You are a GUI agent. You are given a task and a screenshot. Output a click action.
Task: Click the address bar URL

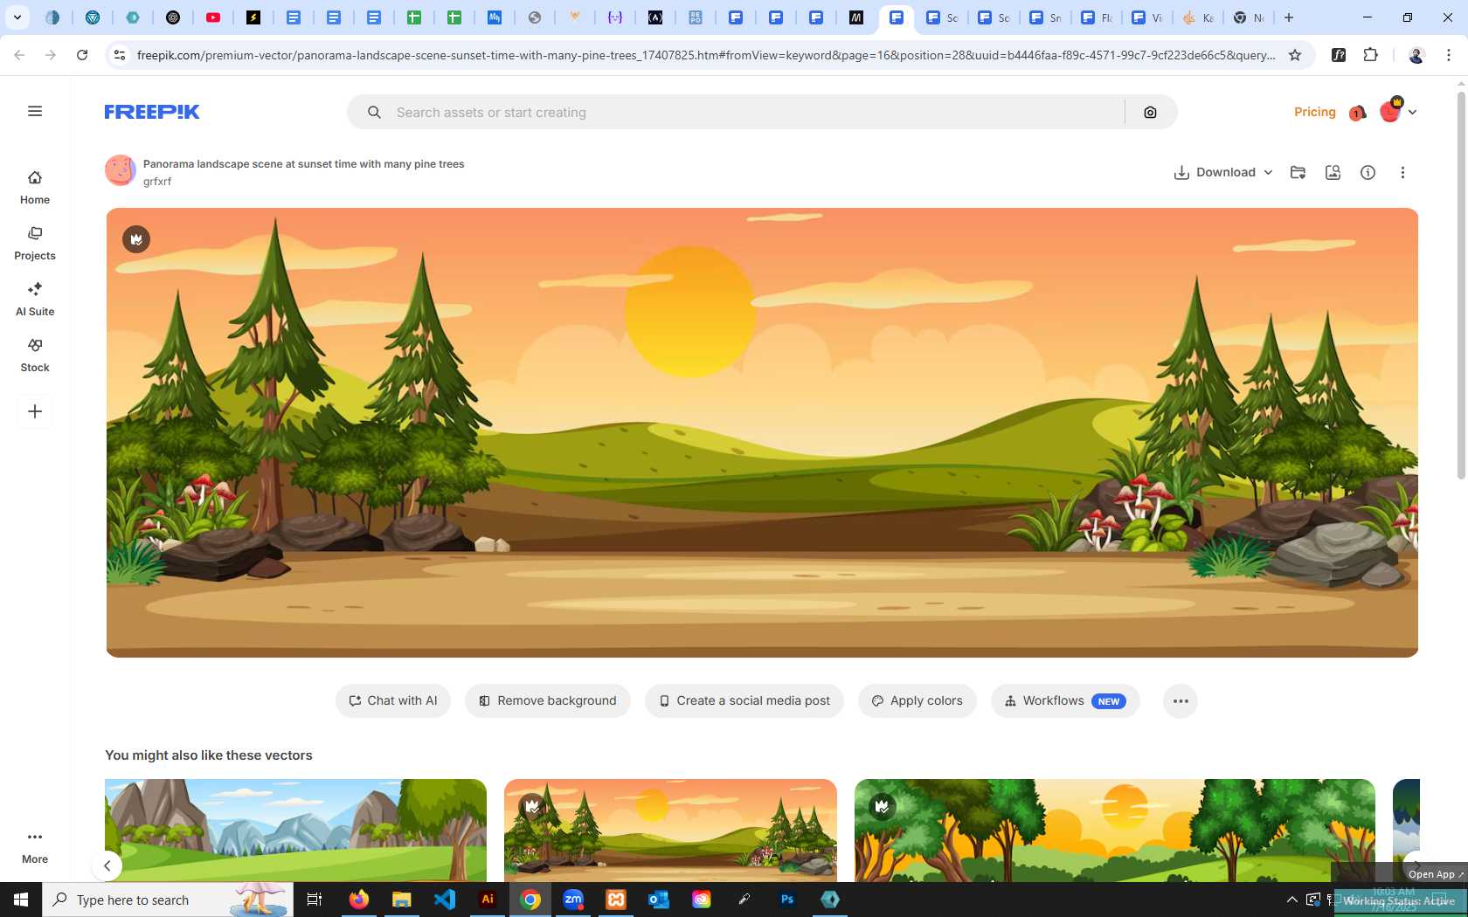click(706, 55)
